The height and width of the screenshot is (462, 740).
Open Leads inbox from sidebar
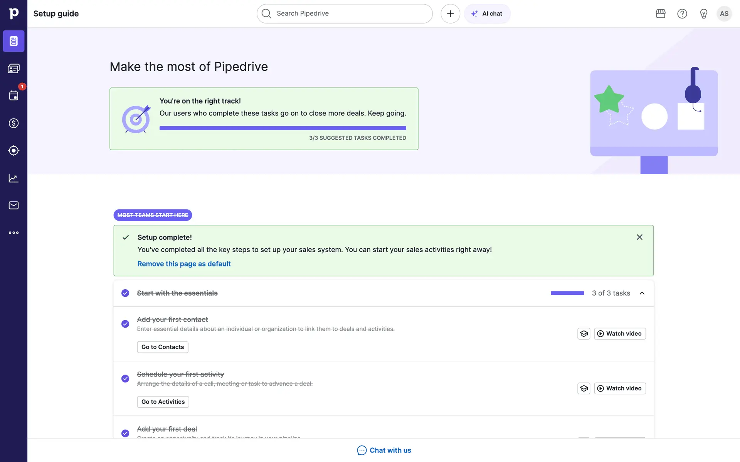click(13, 69)
